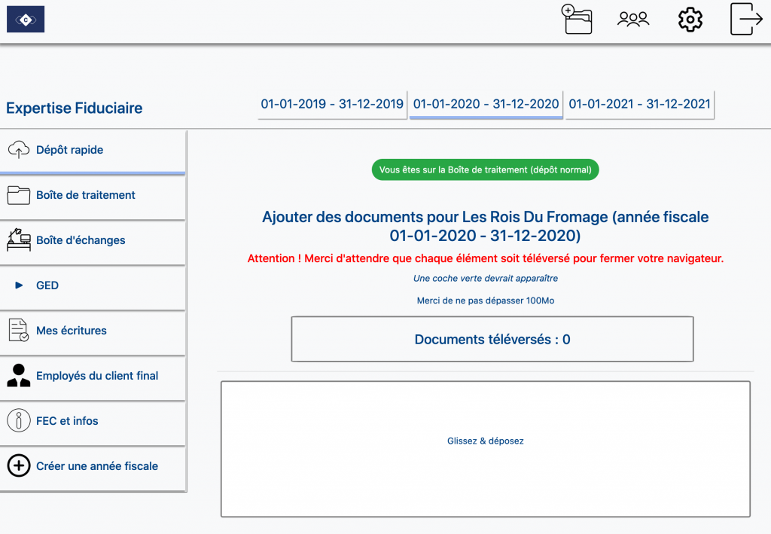Image resolution: width=771 pixels, height=534 pixels.
Task: Click the folder icon beside Boîte de traitement
Action: click(x=19, y=195)
